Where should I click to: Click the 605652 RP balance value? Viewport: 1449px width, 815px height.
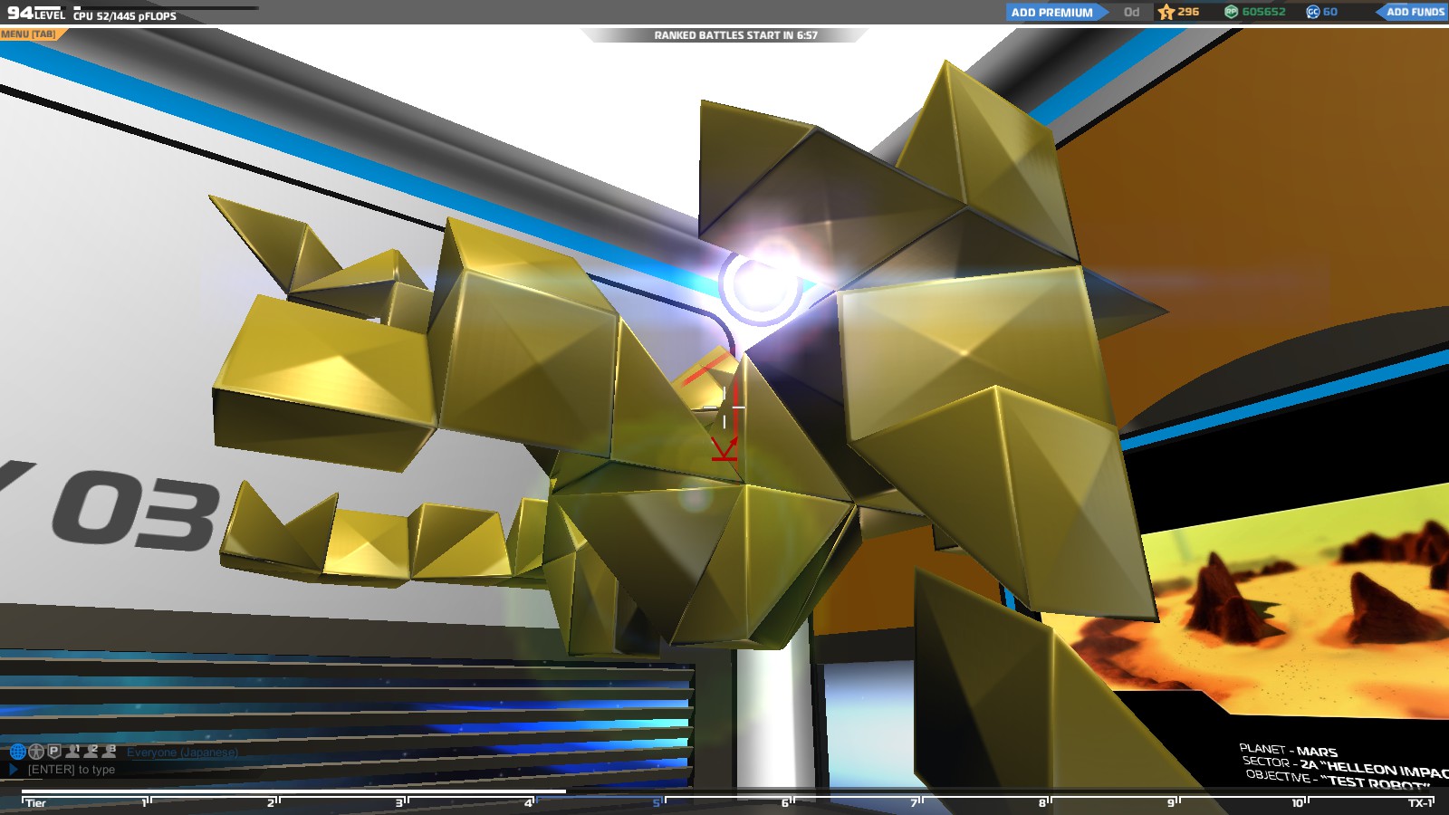tap(1263, 12)
